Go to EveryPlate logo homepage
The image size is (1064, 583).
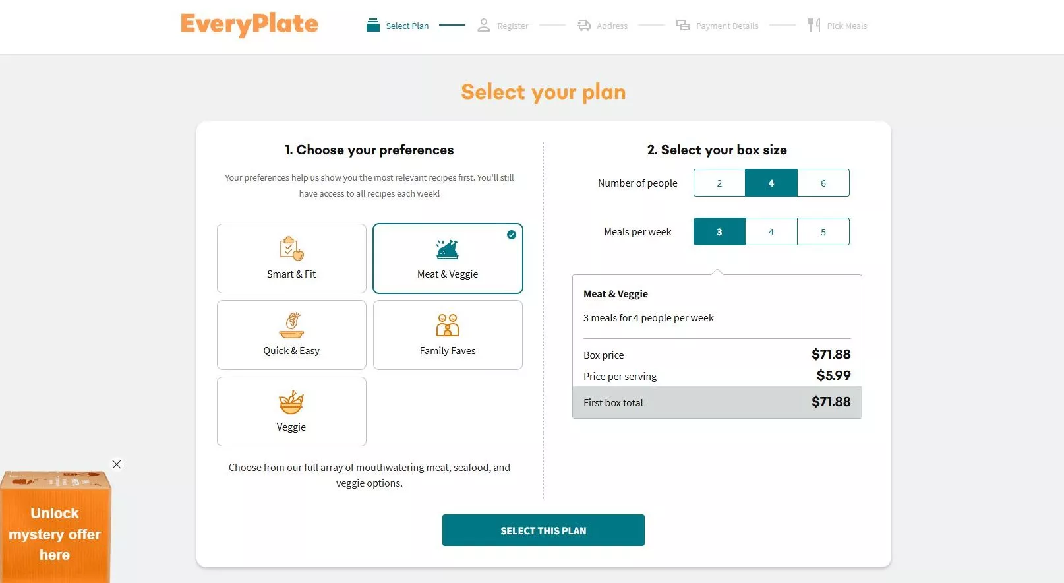pos(249,24)
